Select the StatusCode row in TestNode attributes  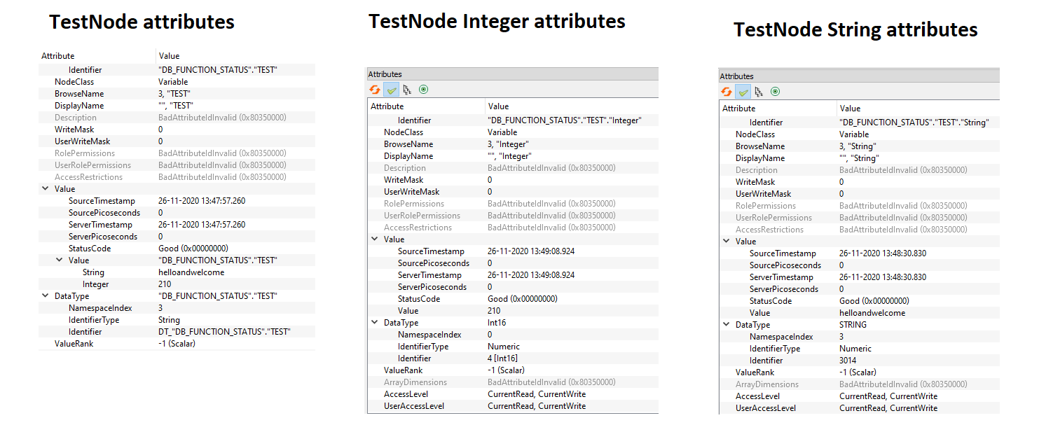[177, 249]
